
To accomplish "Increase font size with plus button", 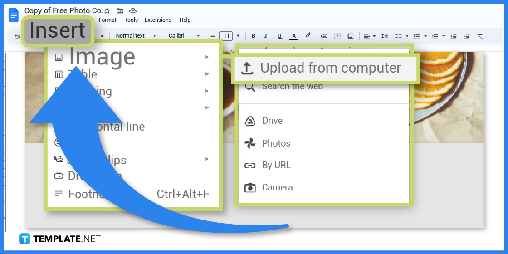I will click(x=238, y=36).
